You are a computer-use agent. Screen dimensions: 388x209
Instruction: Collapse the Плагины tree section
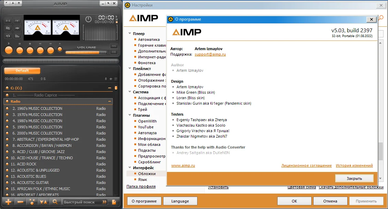(130, 115)
